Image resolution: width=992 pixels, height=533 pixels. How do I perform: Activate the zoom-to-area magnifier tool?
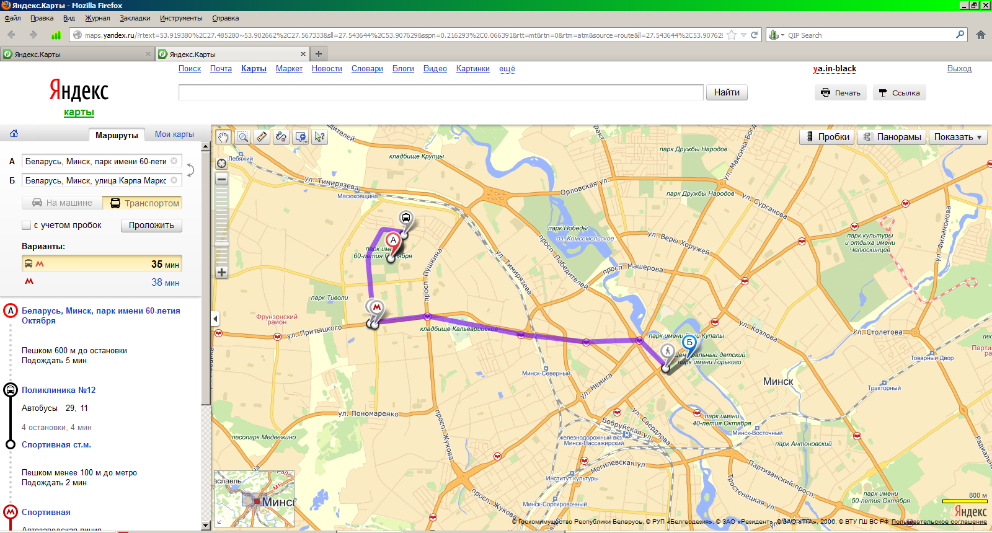243,137
